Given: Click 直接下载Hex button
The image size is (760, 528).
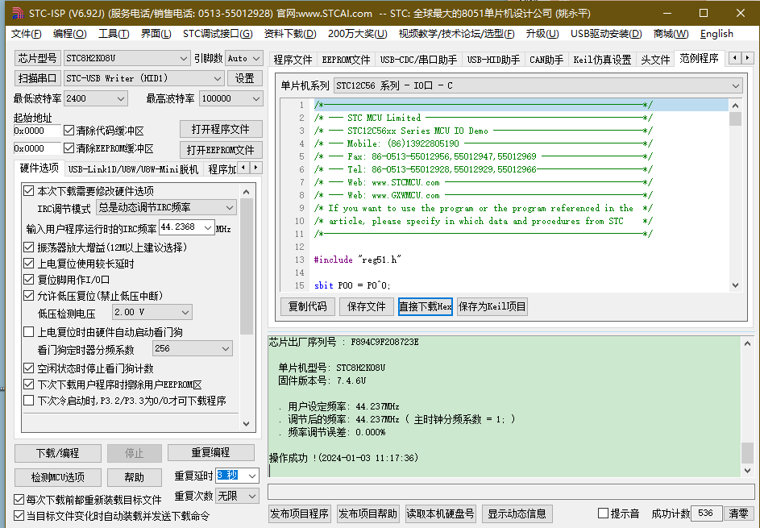Looking at the screenshot, I should pos(425,306).
